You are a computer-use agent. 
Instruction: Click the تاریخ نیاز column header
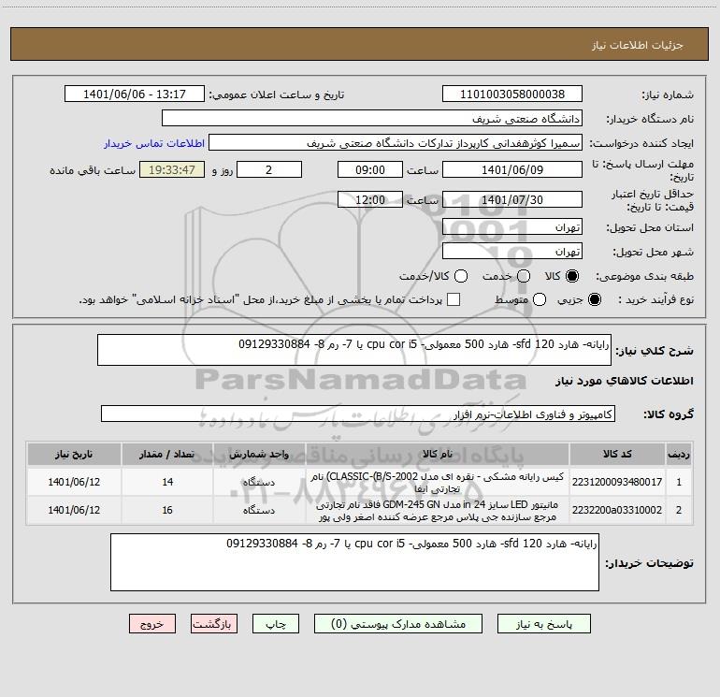74,454
